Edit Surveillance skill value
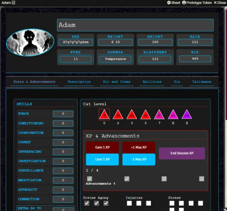 click(x=63, y=171)
